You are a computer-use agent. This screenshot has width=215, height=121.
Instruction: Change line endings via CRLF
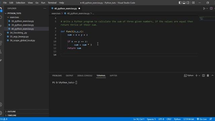click(x=169, y=119)
